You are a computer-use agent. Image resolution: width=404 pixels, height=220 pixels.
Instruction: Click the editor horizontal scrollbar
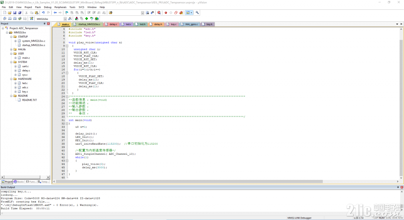point(189,181)
